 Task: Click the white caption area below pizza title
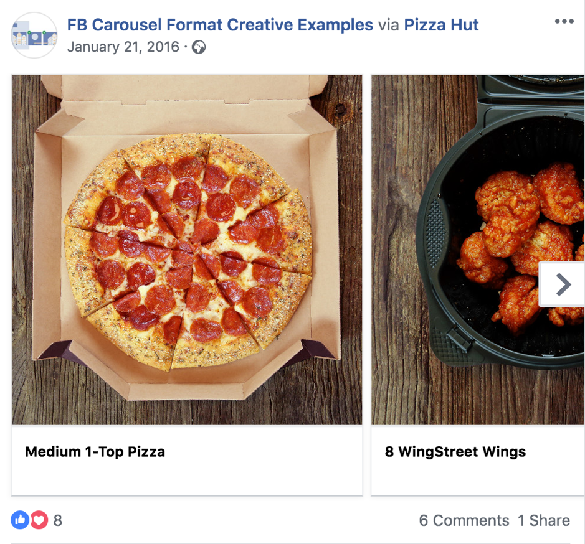point(187,479)
